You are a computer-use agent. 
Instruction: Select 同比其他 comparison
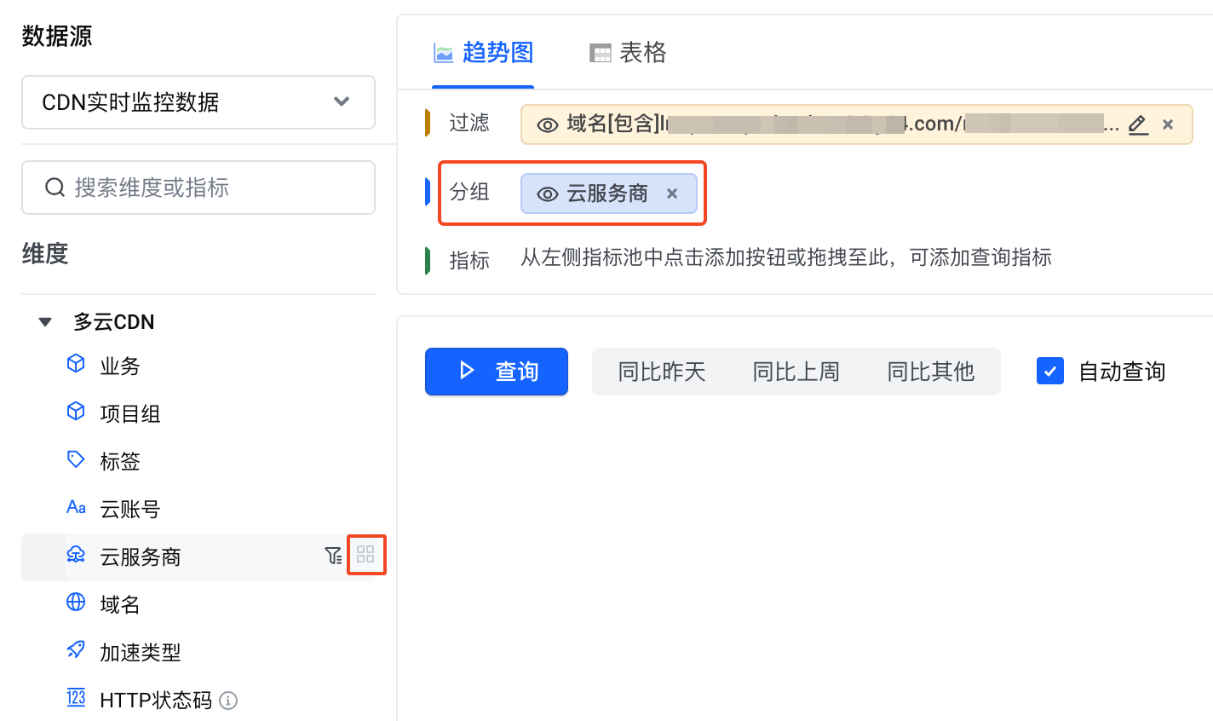tap(931, 372)
